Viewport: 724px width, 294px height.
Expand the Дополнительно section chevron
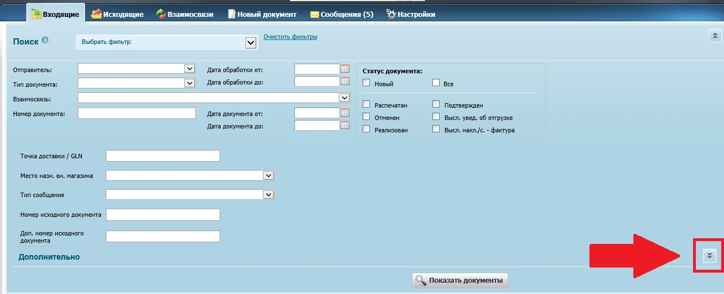[709, 256]
